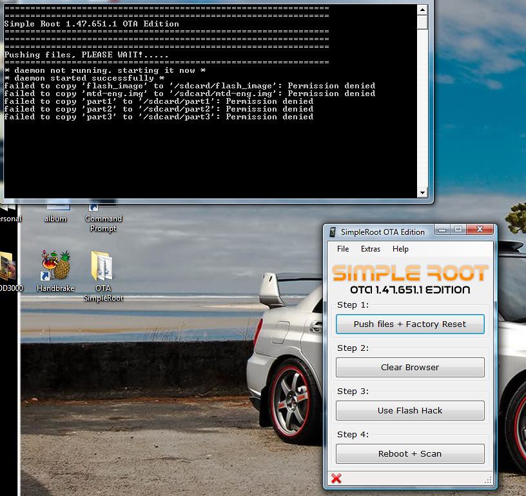The width and height of the screenshot is (526, 496).
Task: Click the Clear Browser button
Action: click(410, 368)
